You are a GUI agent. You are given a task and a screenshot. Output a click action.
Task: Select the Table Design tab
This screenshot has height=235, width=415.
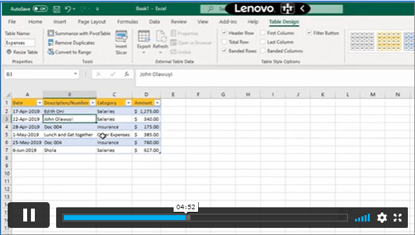[284, 22]
